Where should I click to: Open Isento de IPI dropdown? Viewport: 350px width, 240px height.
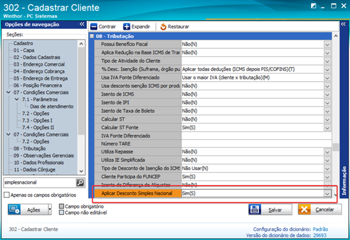click(327, 103)
